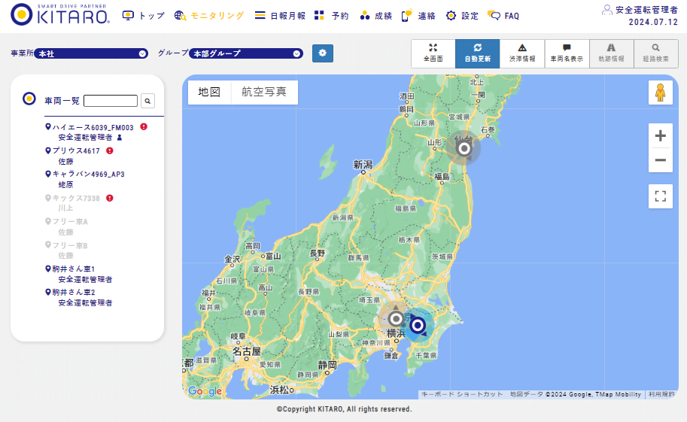Select vehicle 駒井さん車2
687x422 pixels.
click(74, 293)
